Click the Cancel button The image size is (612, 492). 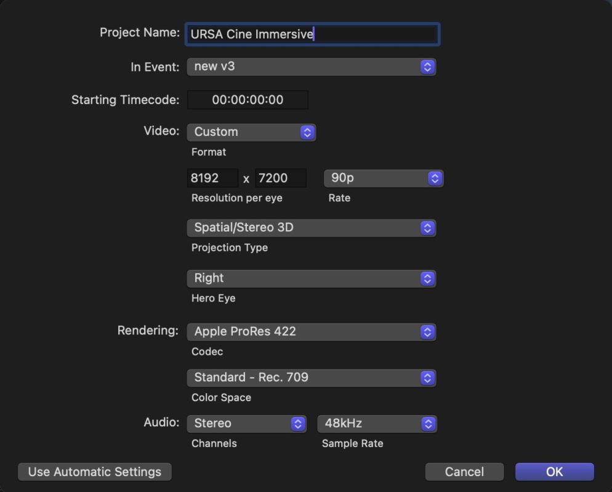(464, 472)
